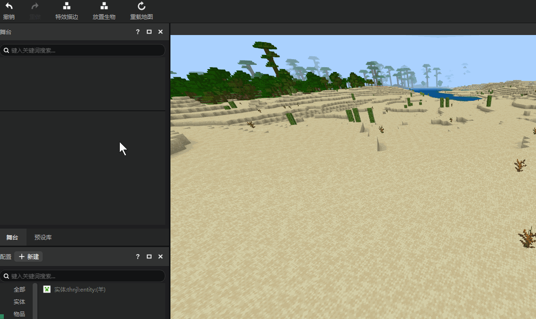The width and height of the screenshot is (536, 319).
Task: Click the Undo (撤销) toolbar button
Action: coord(9,11)
